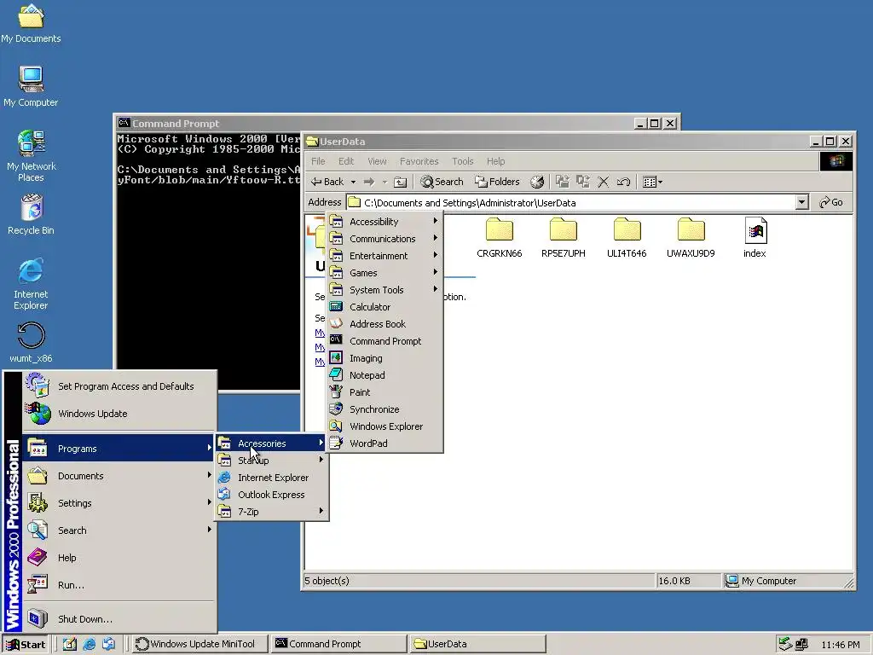The height and width of the screenshot is (655, 873).
Task: Select the RP5E7UPH folder
Action: (x=564, y=238)
